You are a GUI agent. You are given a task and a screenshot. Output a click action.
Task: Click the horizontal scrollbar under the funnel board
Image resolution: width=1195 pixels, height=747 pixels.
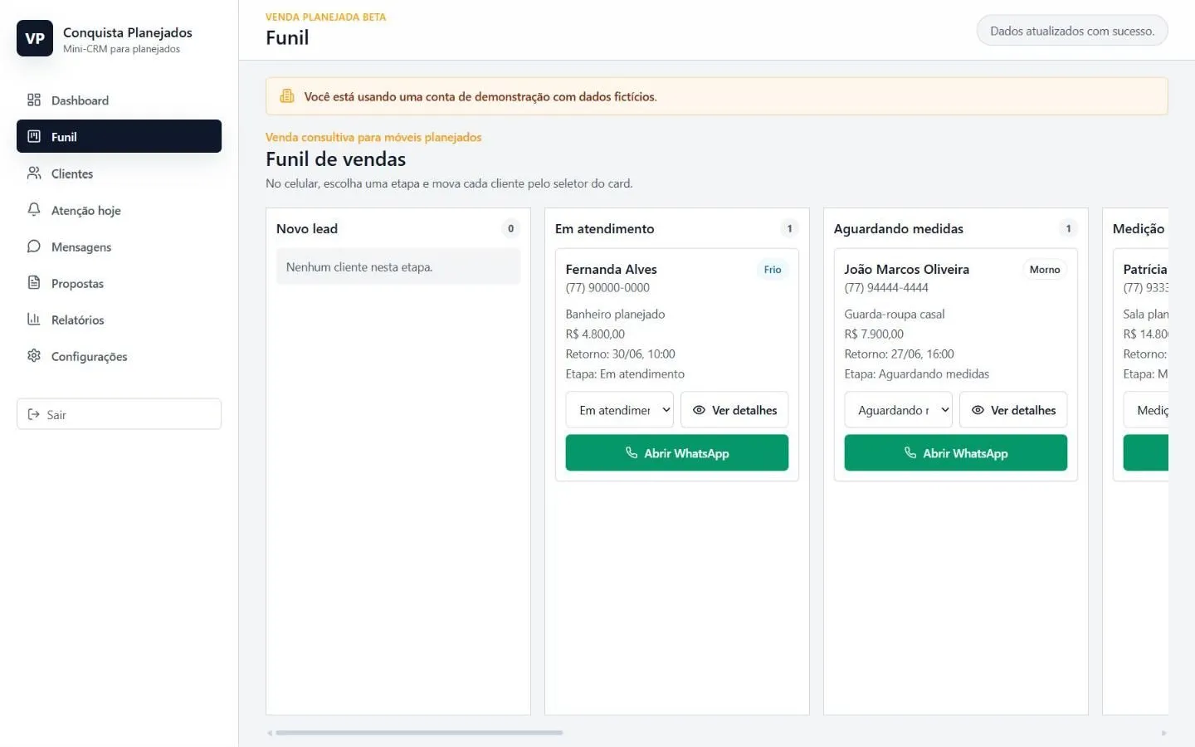(419, 733)
